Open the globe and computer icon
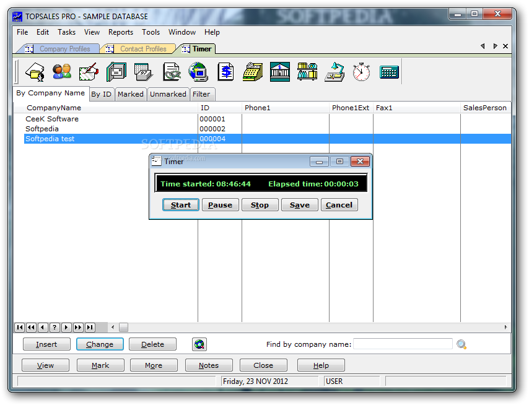Viewport: 529px width, 405px height. point(198,72)
